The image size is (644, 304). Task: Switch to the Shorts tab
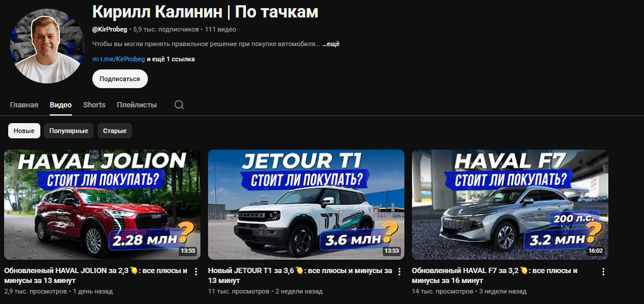94,105
